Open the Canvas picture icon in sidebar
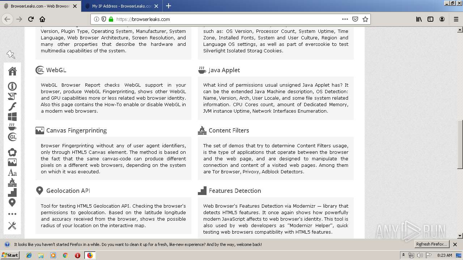This screenshot has width=463, height=260. [x=12, y=162]
